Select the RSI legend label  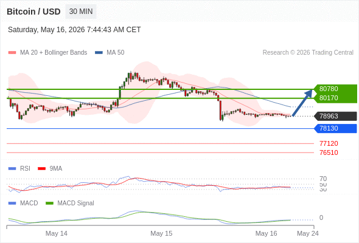(x=25, y=169)
